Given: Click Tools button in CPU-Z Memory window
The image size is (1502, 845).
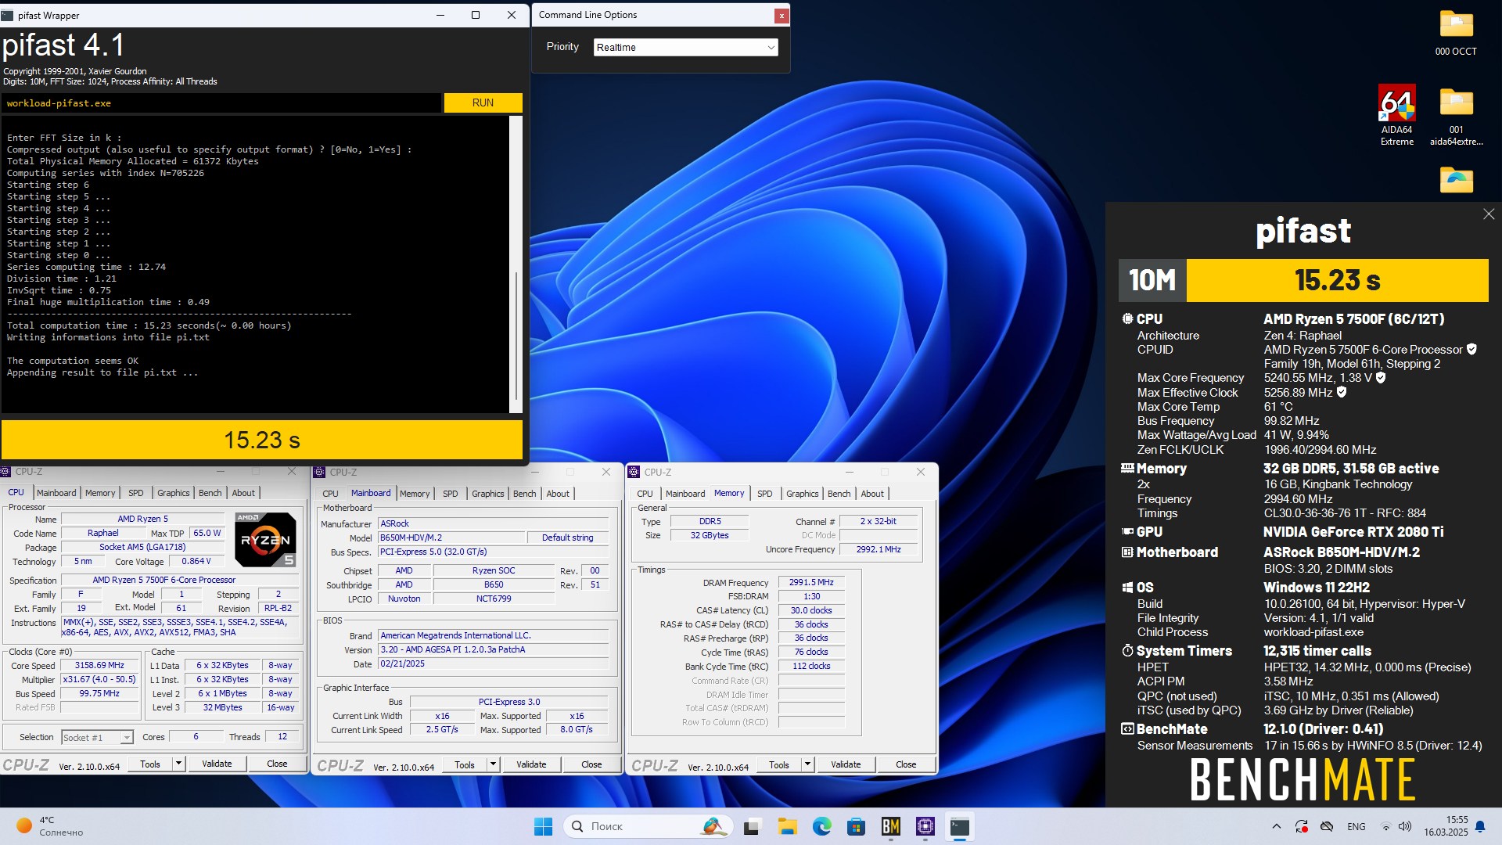Looking at the screenshot, I should click(x=779, y=764).
